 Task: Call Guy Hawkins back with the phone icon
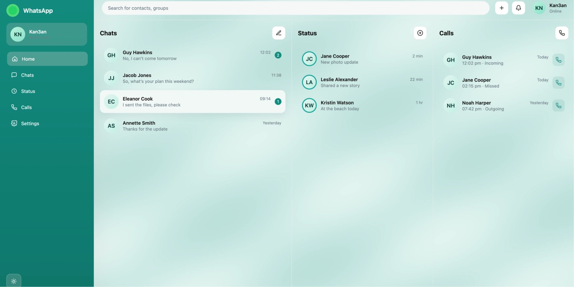pyautogui.click(x=558, y=59)
